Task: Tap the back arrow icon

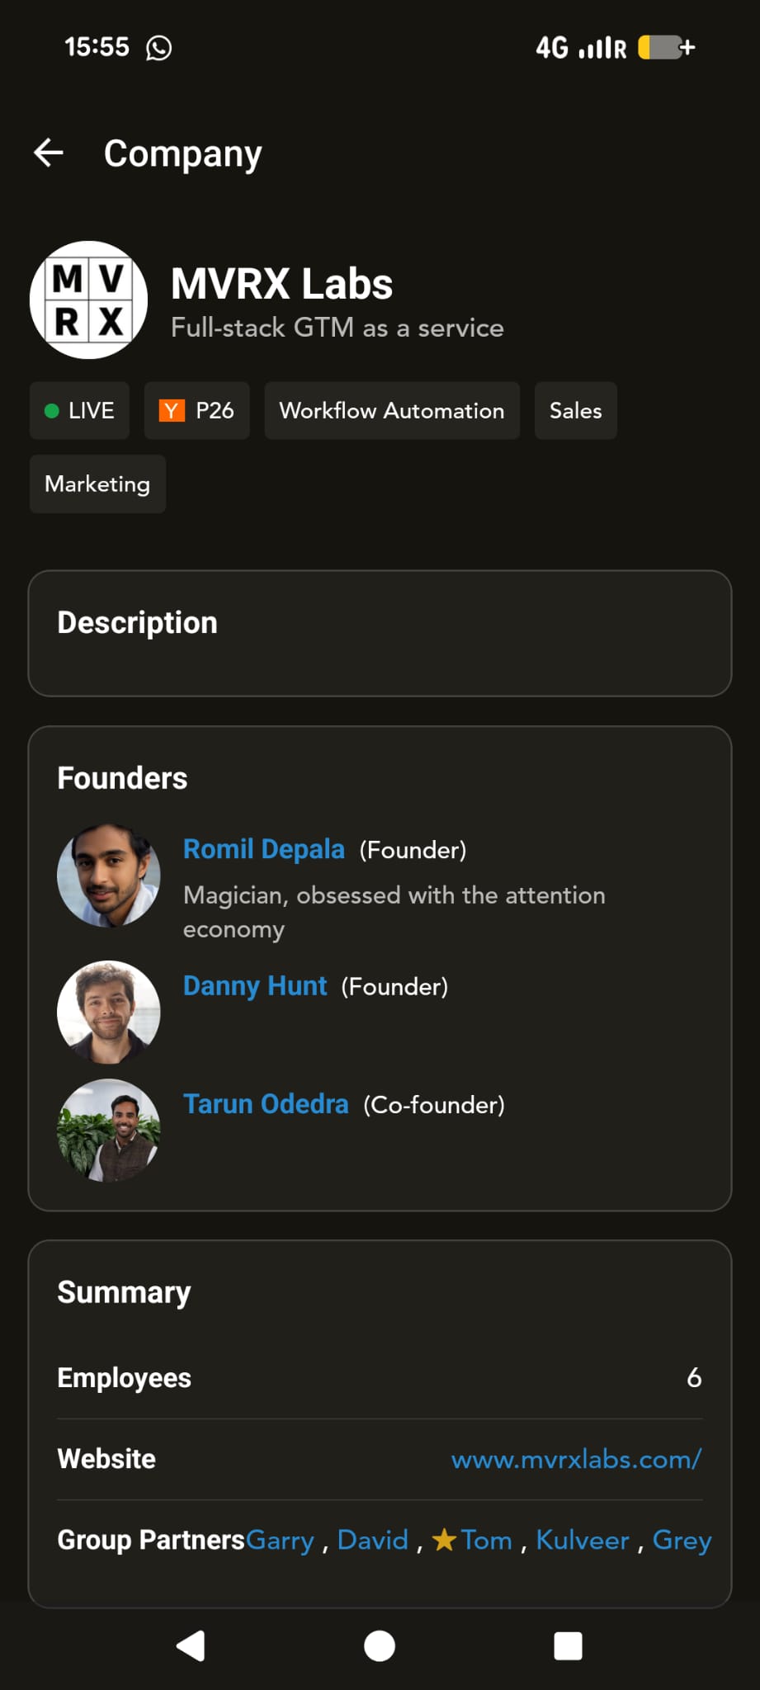Action: (x=49, y=153)
